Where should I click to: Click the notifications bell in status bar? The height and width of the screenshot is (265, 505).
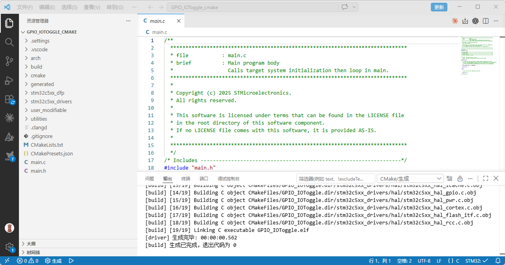(498, 261)
